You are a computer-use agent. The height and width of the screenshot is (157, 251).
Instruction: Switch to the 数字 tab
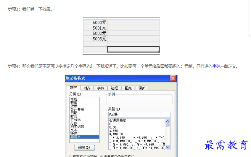(73, 87)
